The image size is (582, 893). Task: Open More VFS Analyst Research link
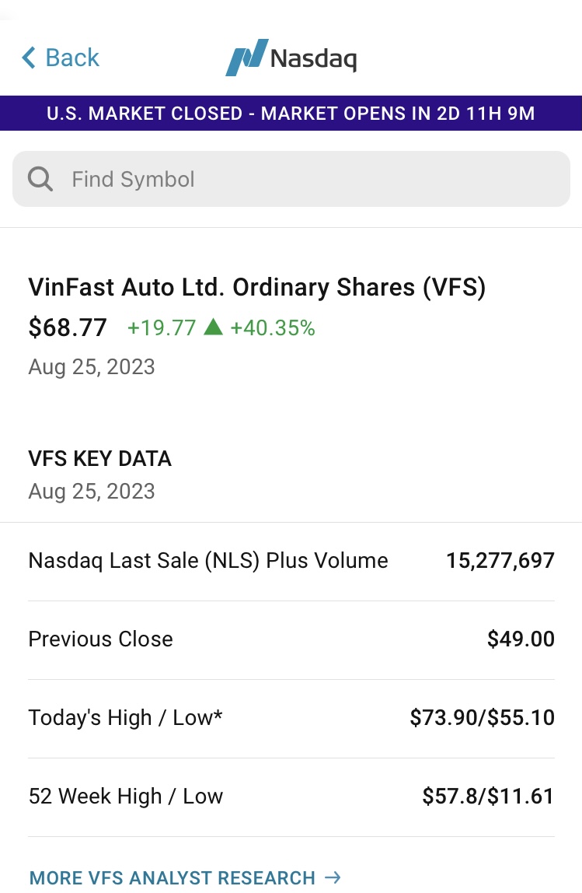coord(172,877)
